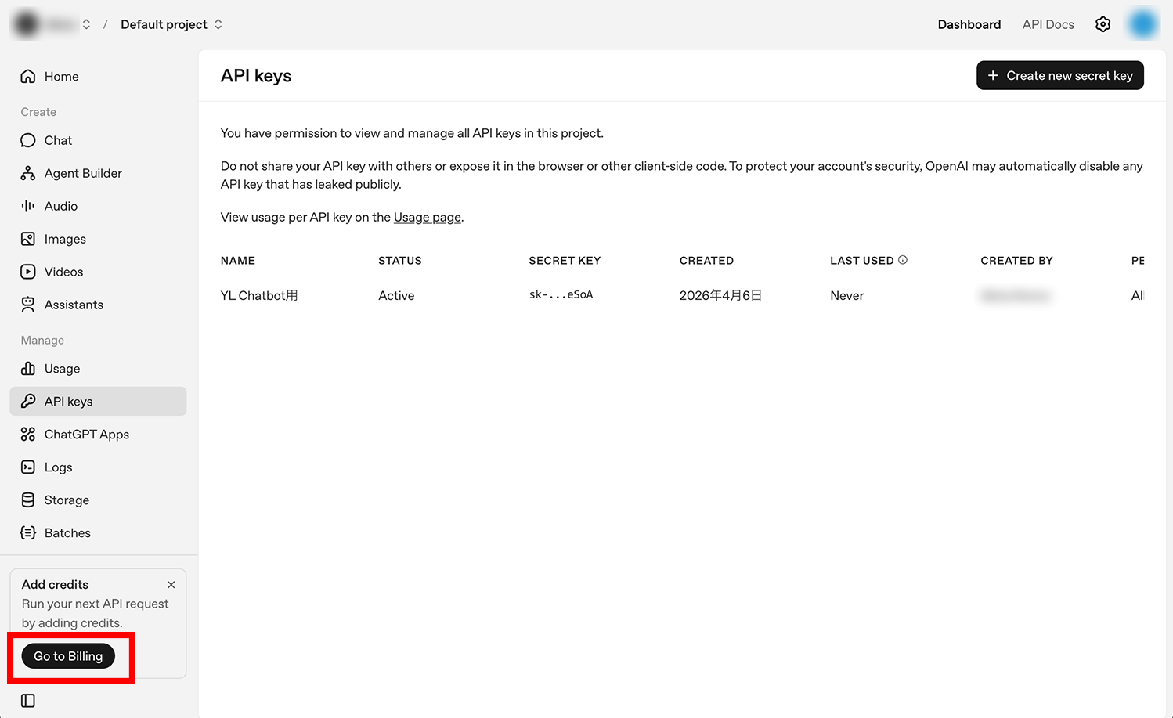Open the Agent Builder icon
This screenshot has height=718, width=1173.
pyautogui.click(x=28, y=174)
